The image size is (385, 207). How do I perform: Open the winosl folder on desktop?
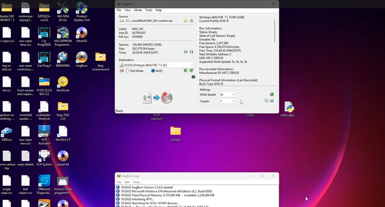175,134
